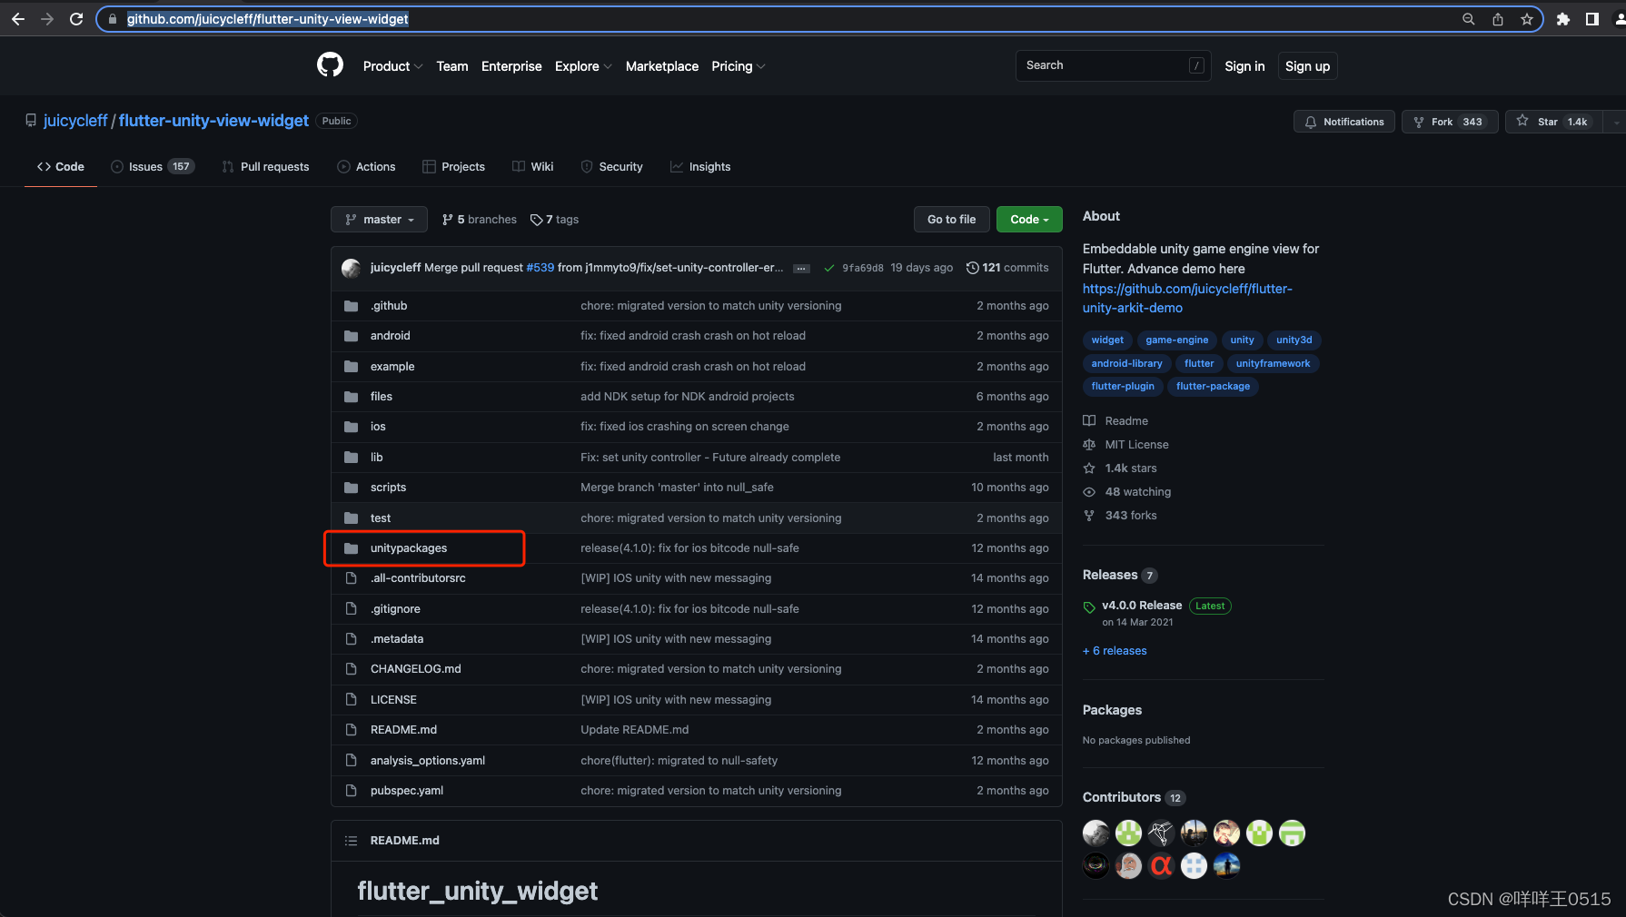Image resolution: width=1626 pixels, height=917 pixels.
Task: Expand commit message ellipsis button
Action: click(801, 269)
